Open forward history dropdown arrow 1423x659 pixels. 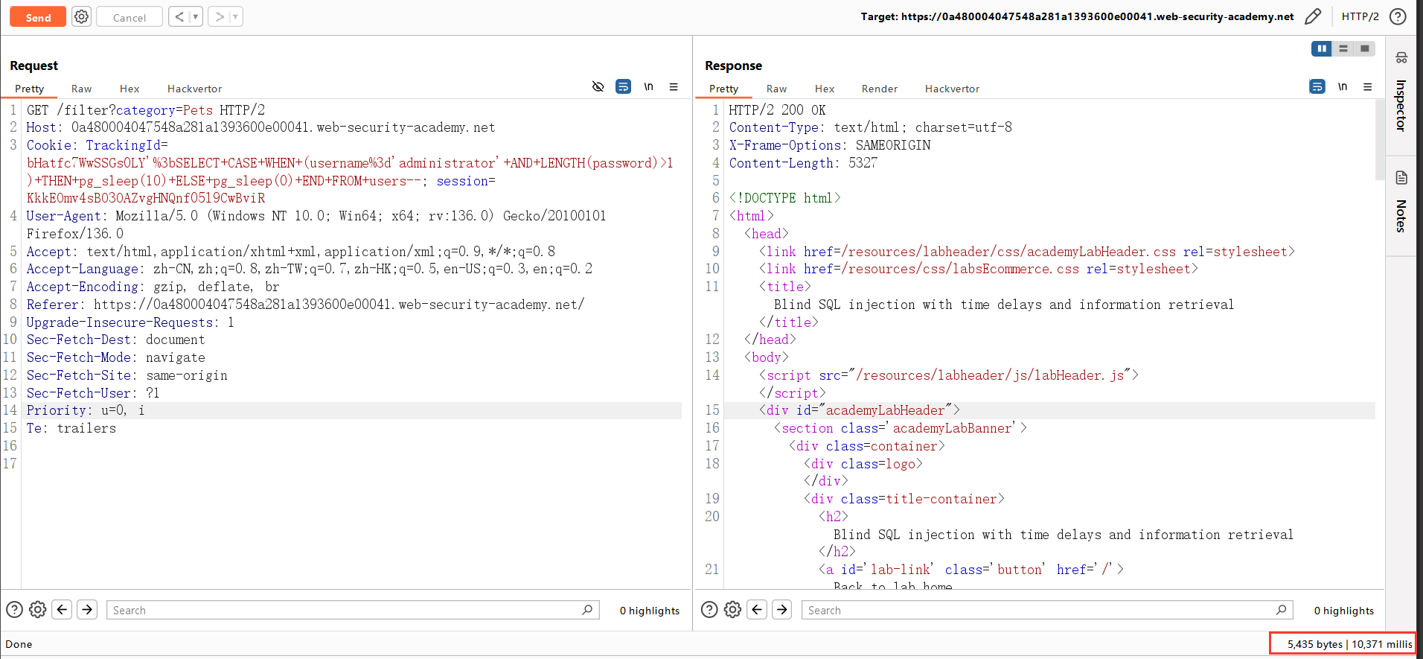(x=236, y=16)
